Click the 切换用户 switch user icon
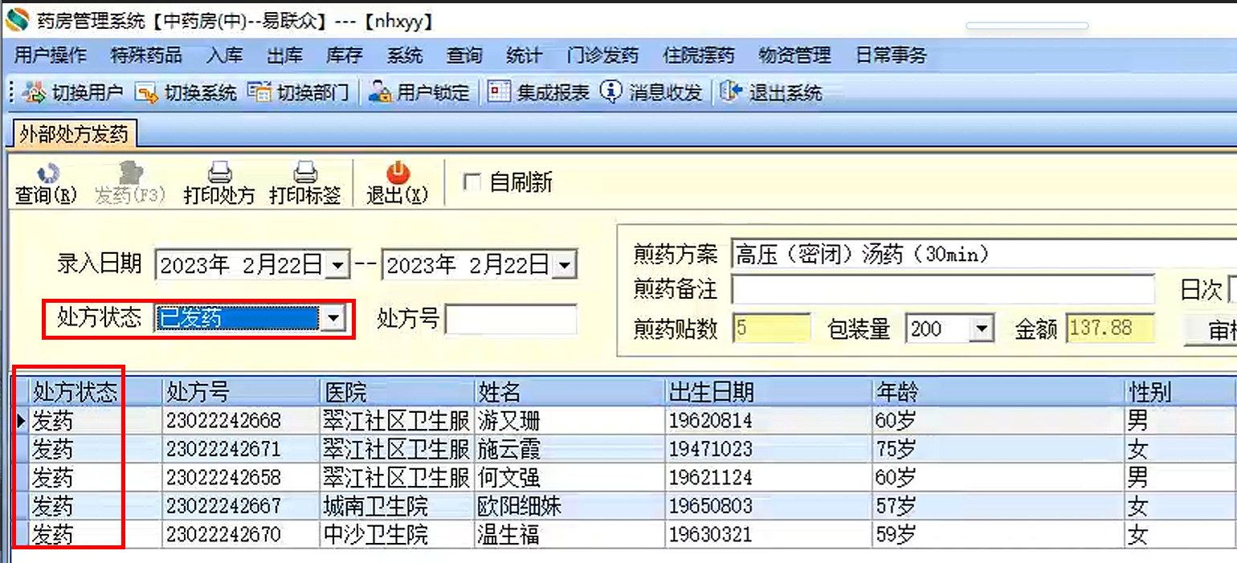 35,92
